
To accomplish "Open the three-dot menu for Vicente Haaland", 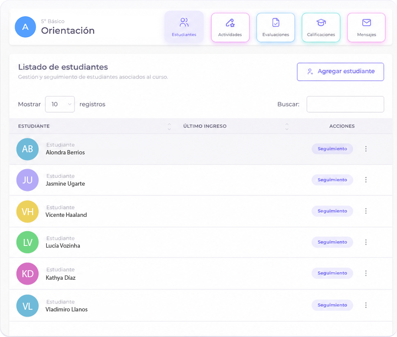I will coord(366,211).
